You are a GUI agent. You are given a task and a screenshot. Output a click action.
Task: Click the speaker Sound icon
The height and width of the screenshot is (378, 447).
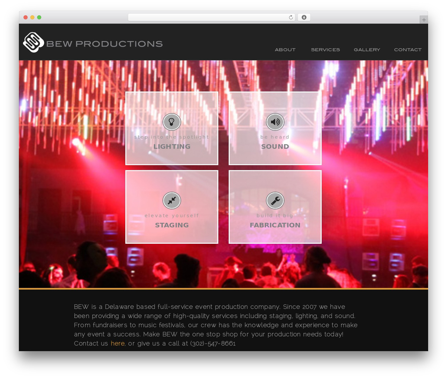tap(275, 122)
